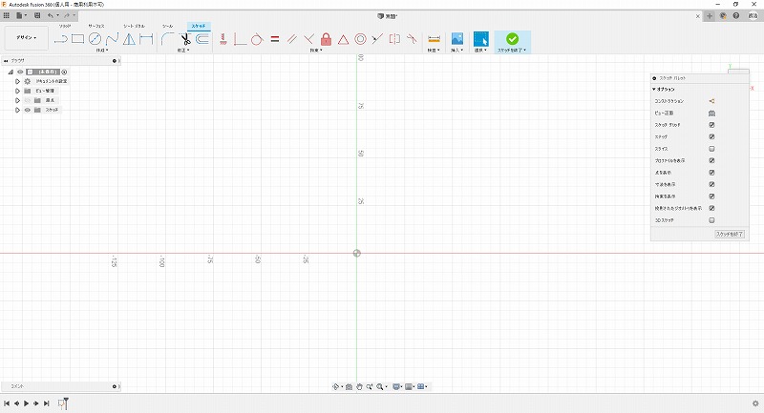Select the Spline sketch tool
764x413 pixels.
click(x=112, y=39)
